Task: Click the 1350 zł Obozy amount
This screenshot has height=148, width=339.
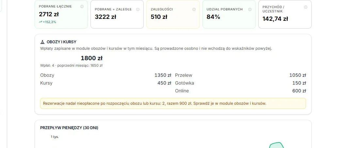Action: click(x=163, y=75)
